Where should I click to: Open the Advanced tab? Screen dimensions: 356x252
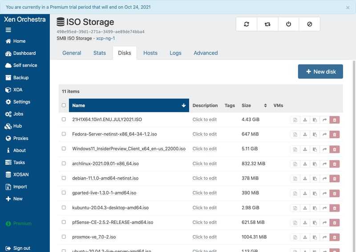coord(206,53)
